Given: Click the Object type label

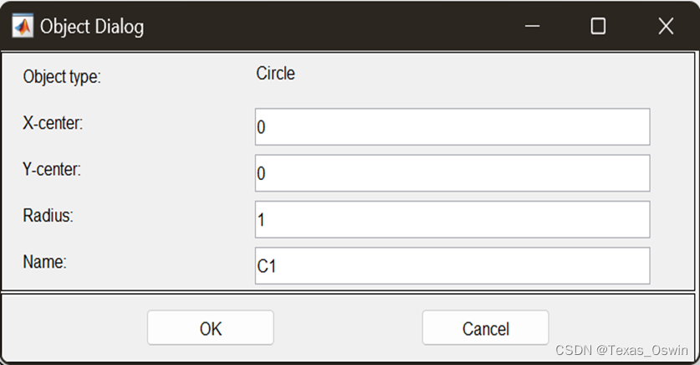Looking at the screenshot, I should tap(62, 78).
